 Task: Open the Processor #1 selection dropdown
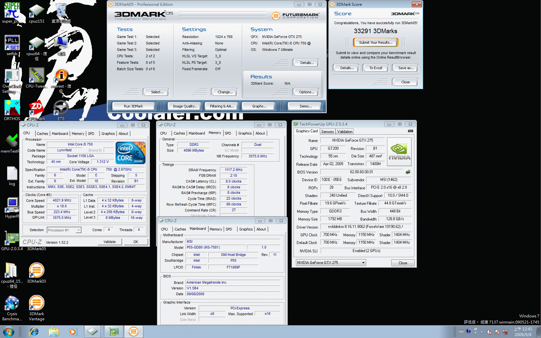click(64, 230)
